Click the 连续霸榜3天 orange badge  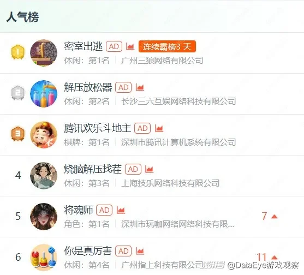pyautogui.click(x=167, y=46)
